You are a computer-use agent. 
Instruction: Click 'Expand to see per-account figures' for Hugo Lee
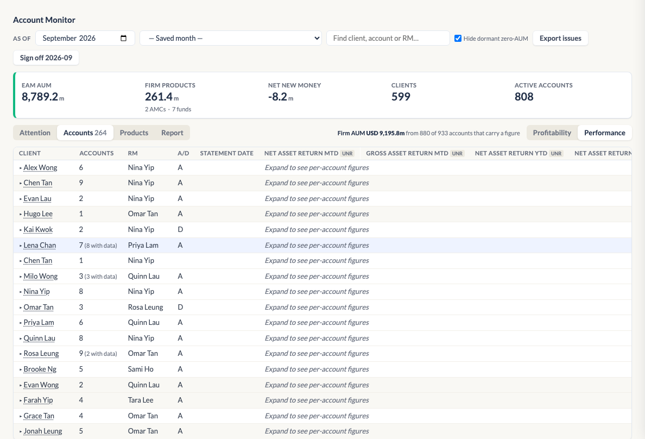pyautogui.click(x=317, y=214)
